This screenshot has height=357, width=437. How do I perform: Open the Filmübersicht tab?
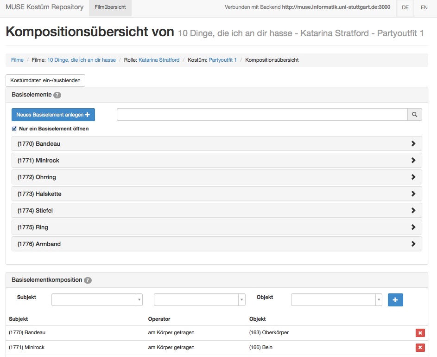(110, 7)
